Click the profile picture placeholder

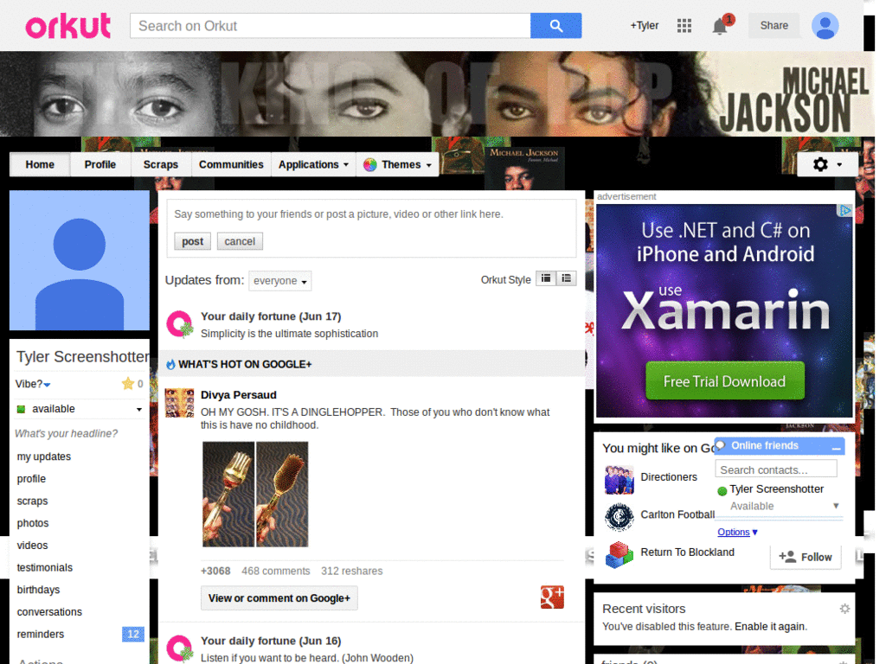pos(80,260)
